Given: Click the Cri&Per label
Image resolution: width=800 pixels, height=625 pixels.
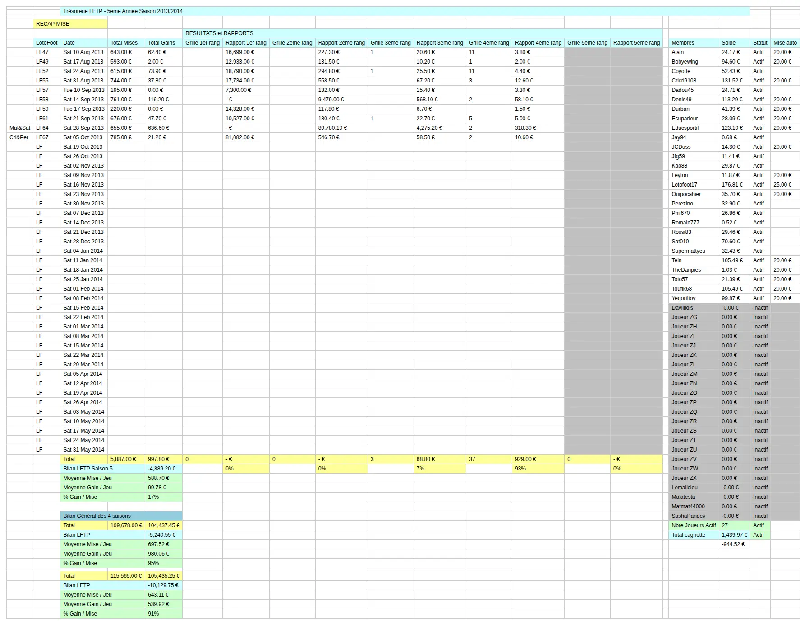Looking at the screenshot, I should (19, 137).
